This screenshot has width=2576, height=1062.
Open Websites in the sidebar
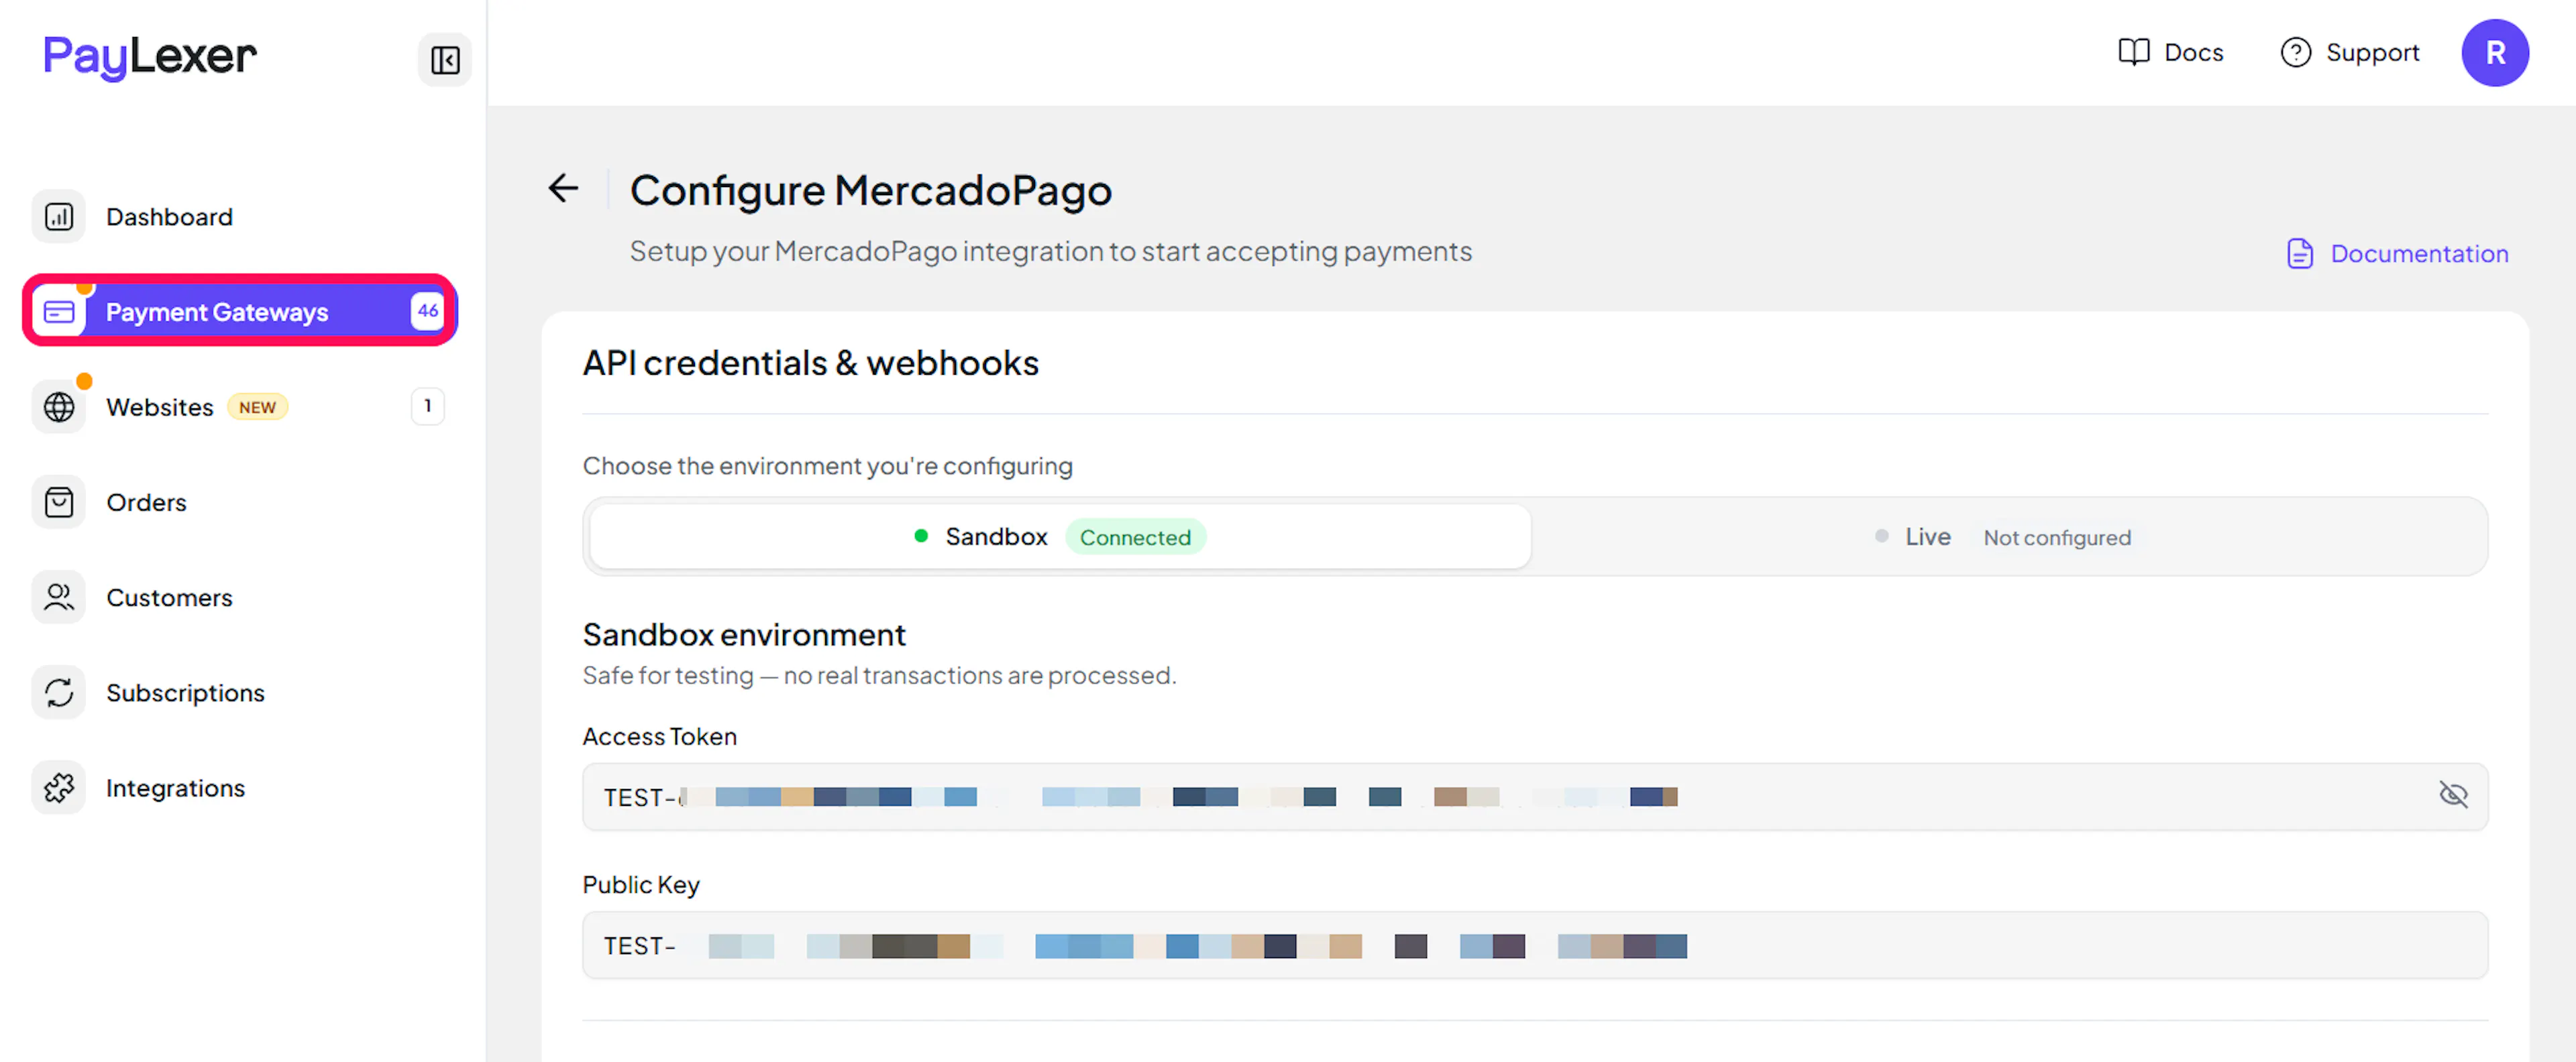click(x=240, y=406)
